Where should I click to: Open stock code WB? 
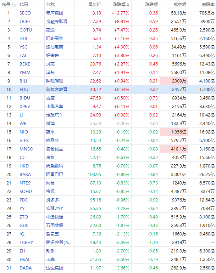click(23, 124)
